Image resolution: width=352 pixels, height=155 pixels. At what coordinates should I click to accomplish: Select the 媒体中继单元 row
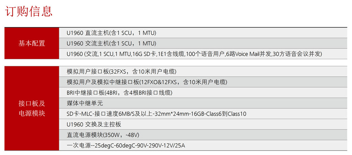(203, 103)
